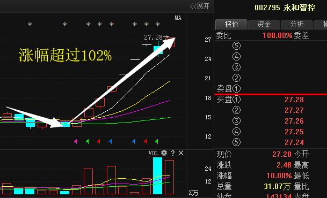Click sell level ⑤ row number

coord(236,45)
